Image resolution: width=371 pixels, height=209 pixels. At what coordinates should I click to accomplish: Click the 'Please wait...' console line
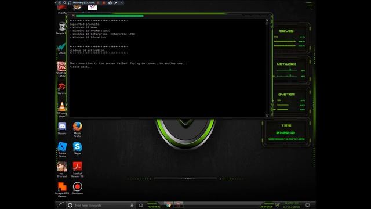point(81,67)
